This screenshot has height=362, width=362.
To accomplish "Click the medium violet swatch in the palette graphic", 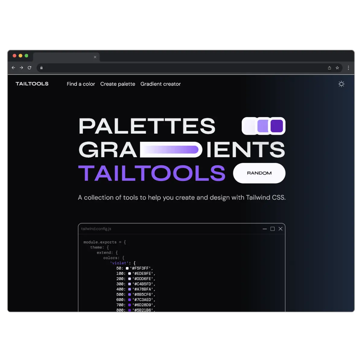I will coord(263,126).
